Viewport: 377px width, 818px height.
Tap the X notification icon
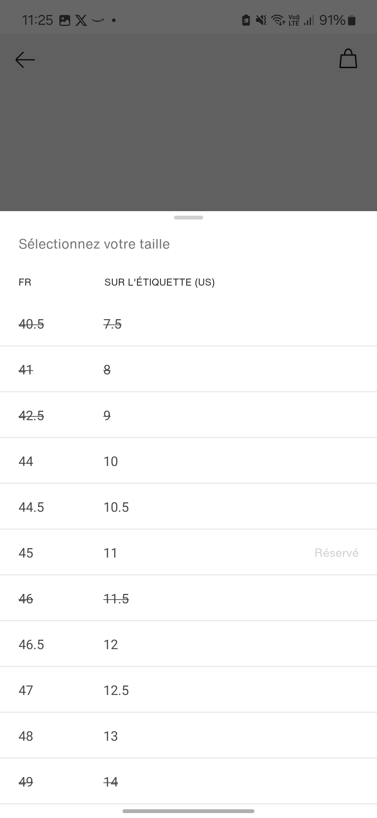coord(81,21)
